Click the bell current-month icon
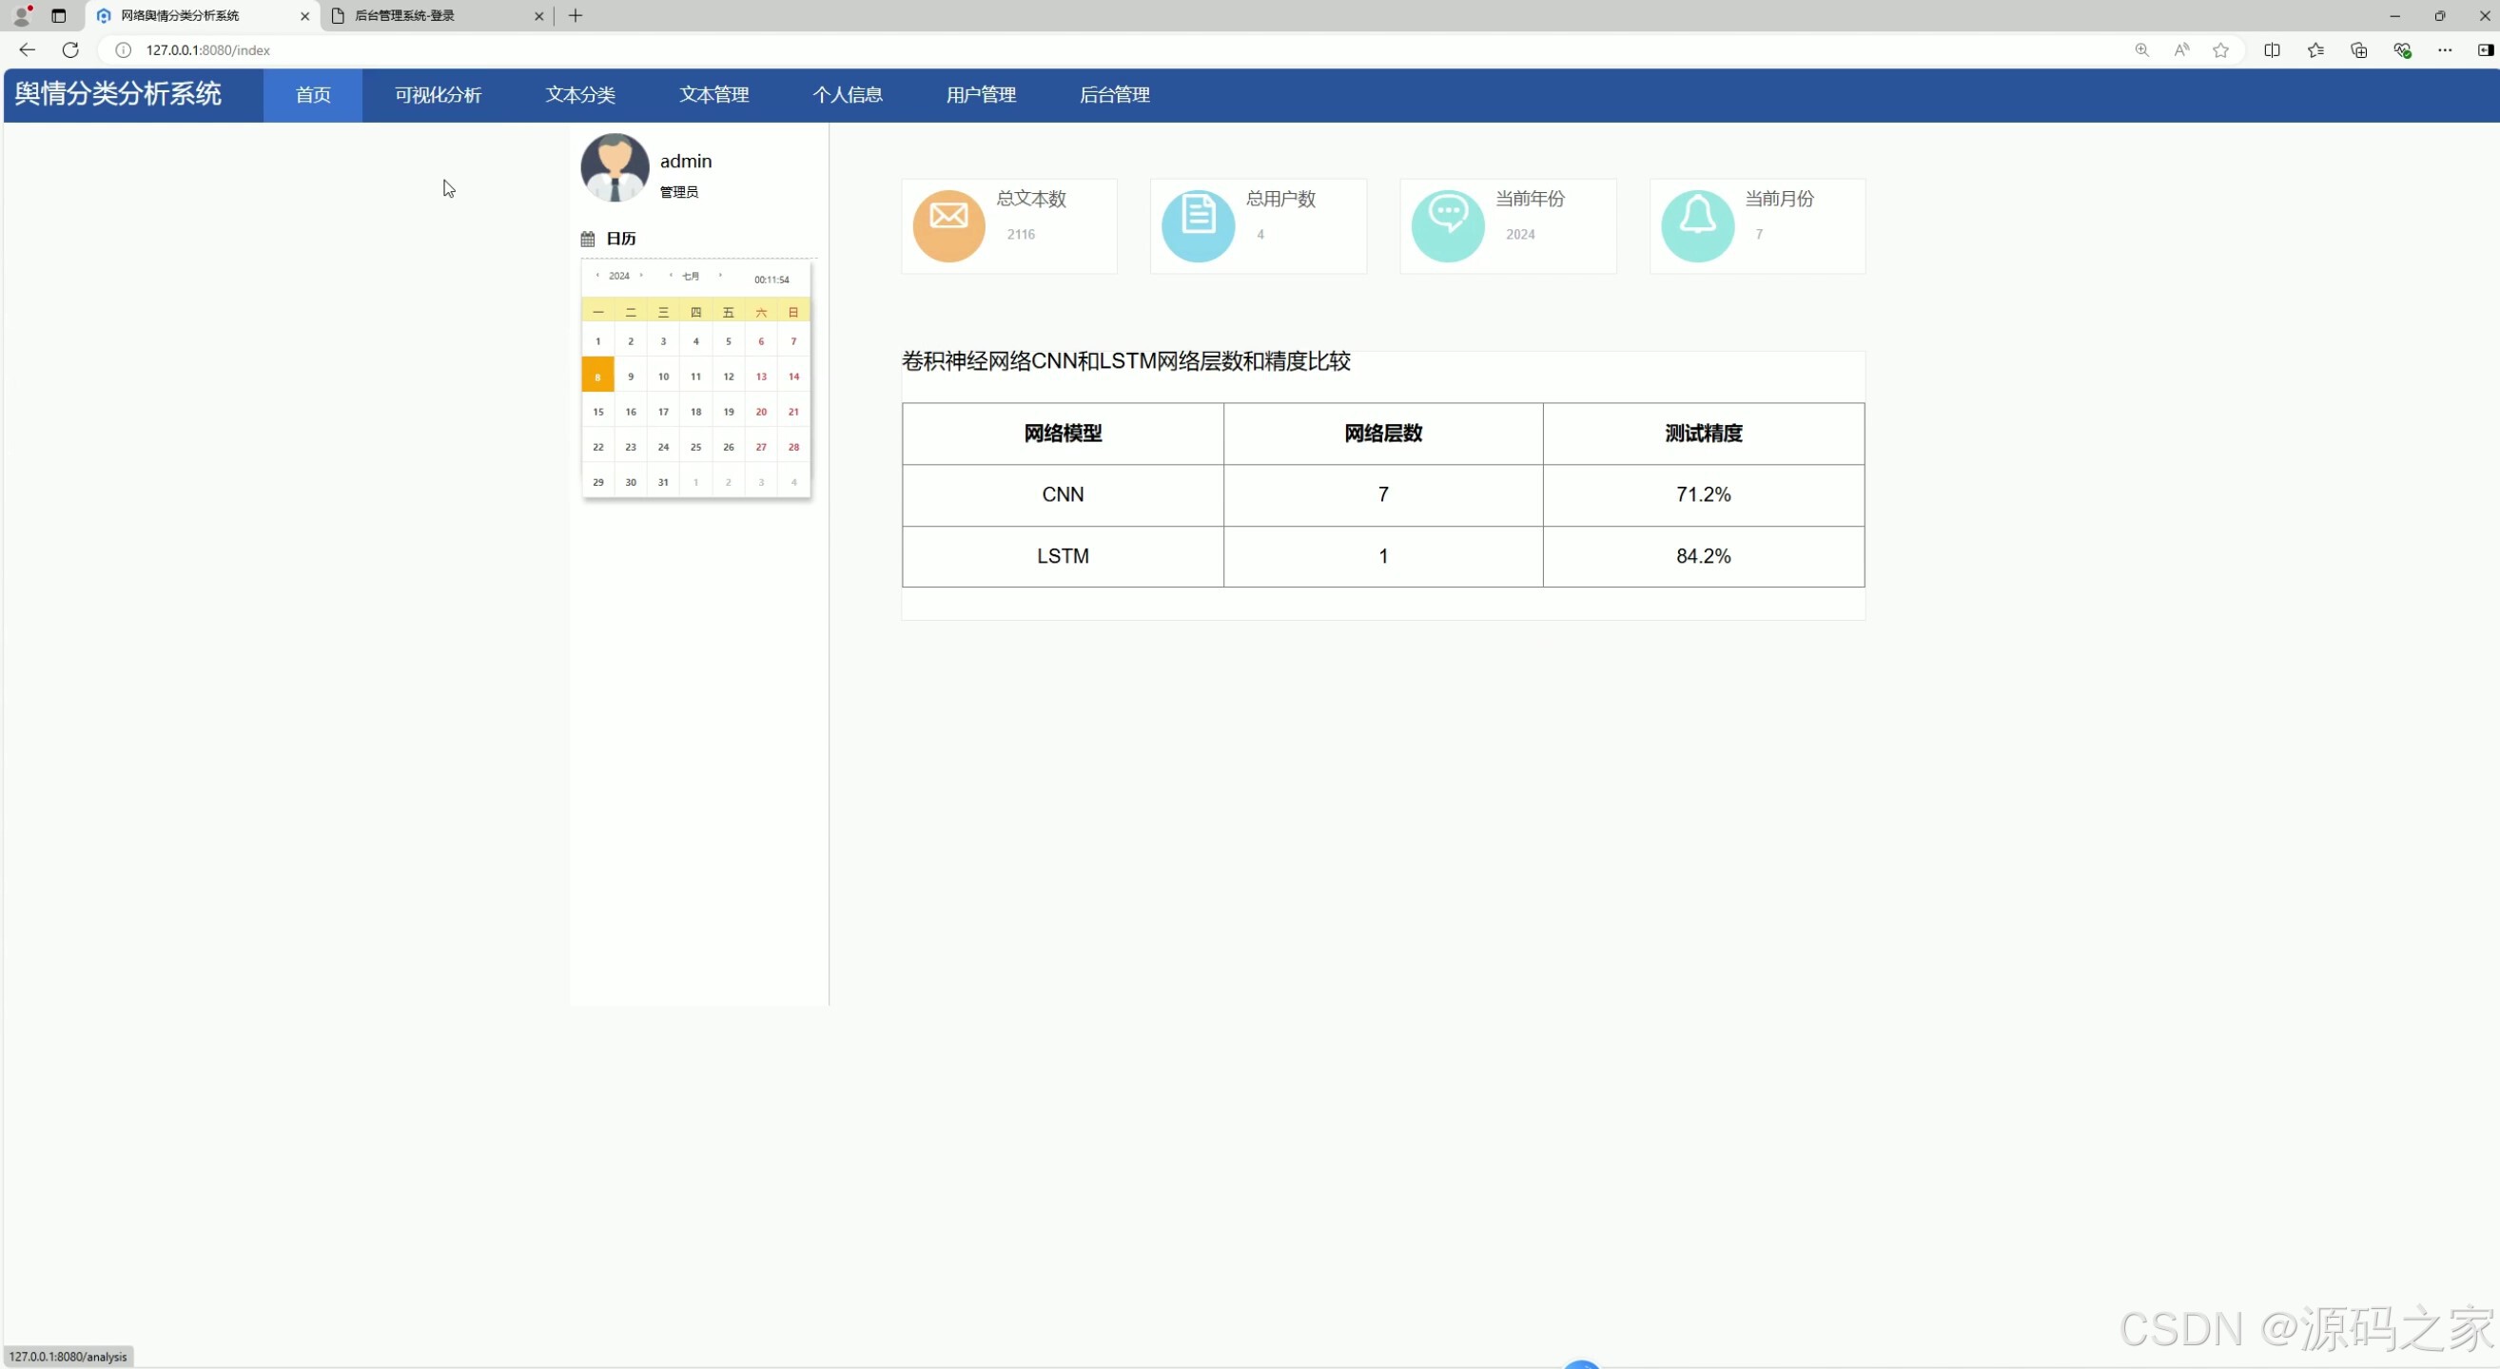This screenshot has height=1369, width=2500. pos(1696,225)
